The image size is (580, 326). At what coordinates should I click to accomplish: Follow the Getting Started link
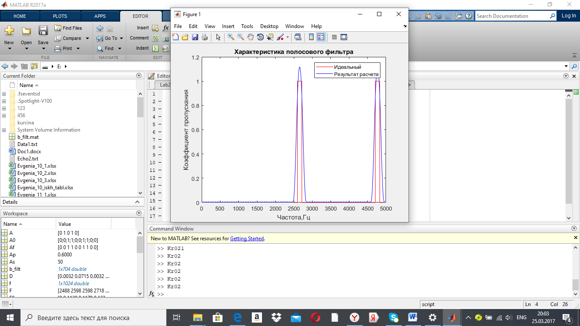[x=247, y=239]
